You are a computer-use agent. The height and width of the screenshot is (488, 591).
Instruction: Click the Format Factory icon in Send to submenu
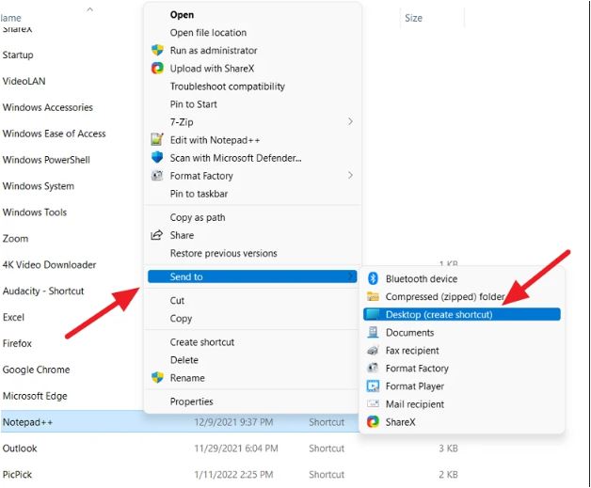click(x=373, y=368)
